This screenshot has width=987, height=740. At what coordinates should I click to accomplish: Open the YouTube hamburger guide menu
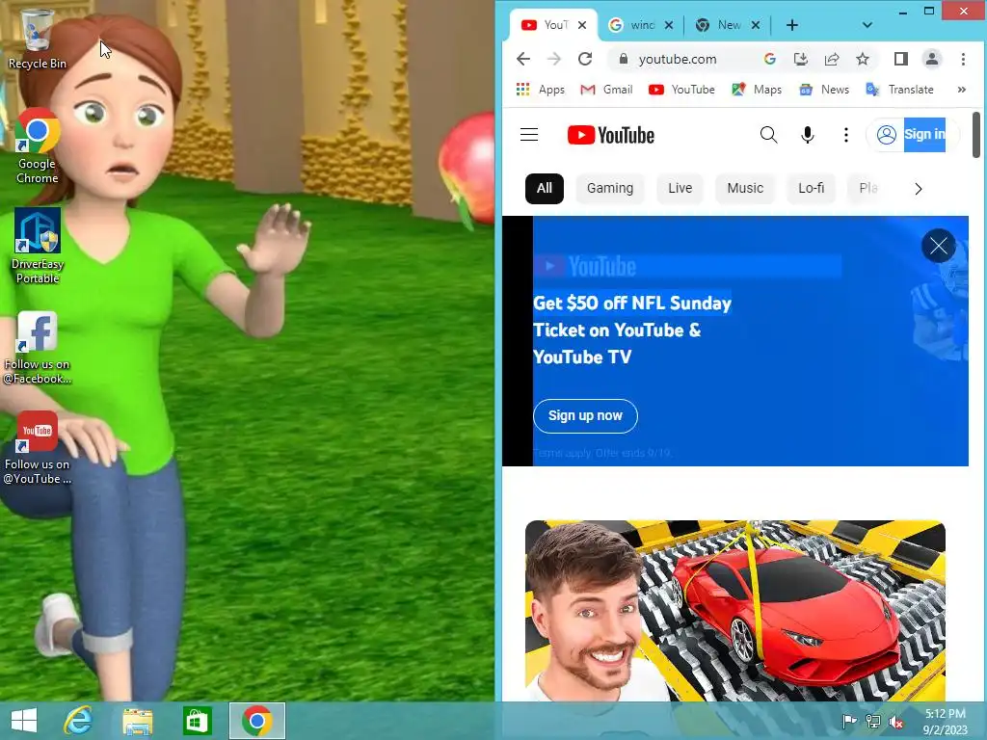click(x=529, y=135)
